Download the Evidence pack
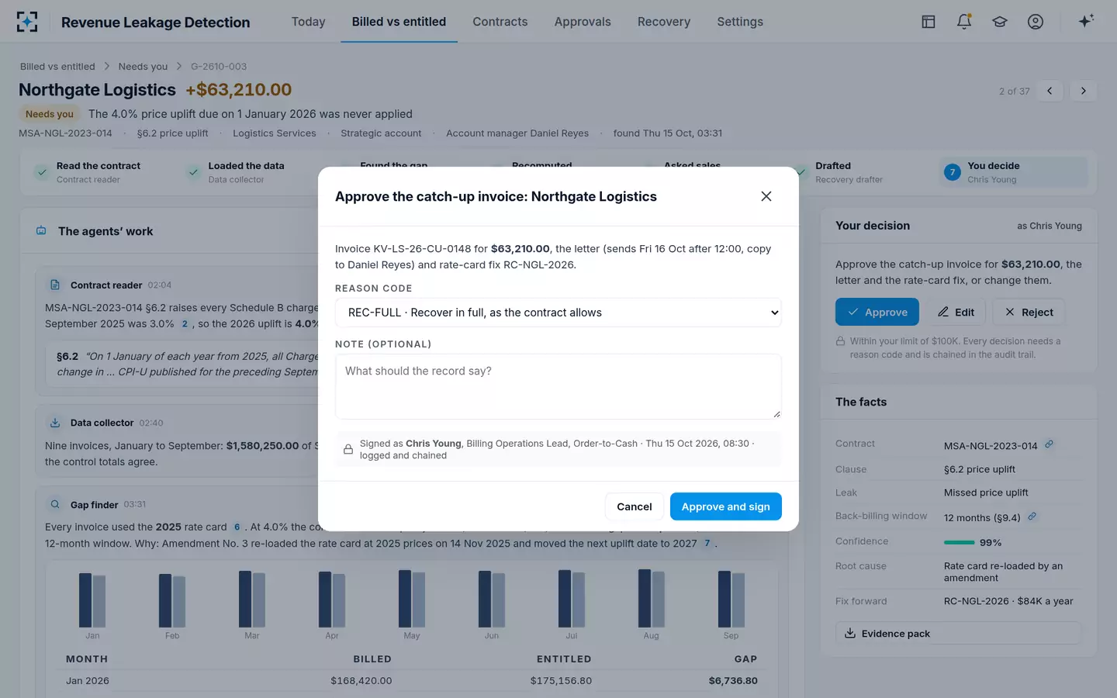Image resolution: width=1117 pixels, height=698 pixels. pyautogui.click(x=958, y=634)
